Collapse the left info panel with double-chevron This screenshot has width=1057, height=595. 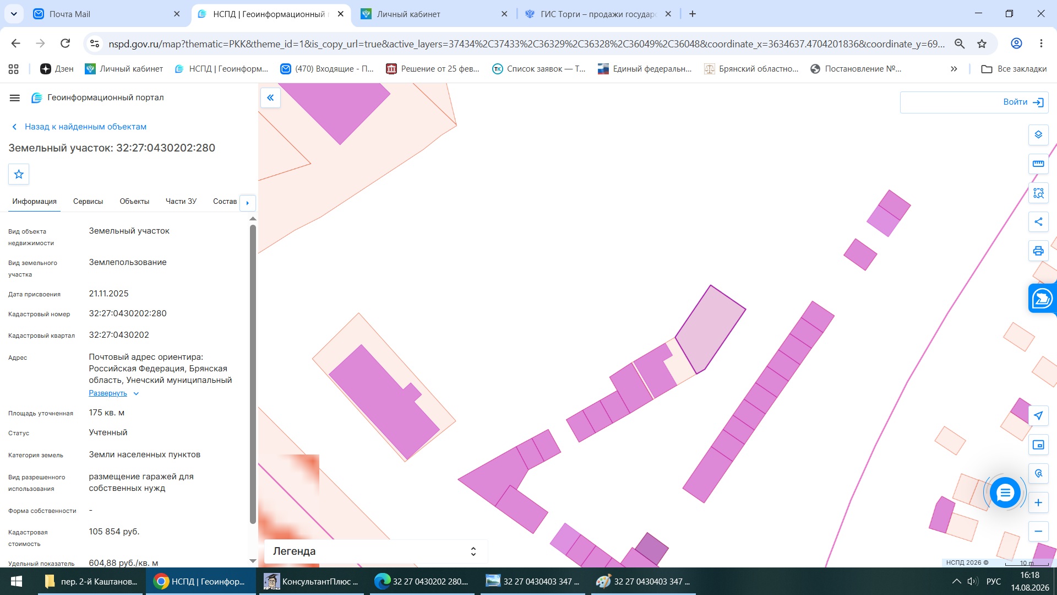point(270,98)
